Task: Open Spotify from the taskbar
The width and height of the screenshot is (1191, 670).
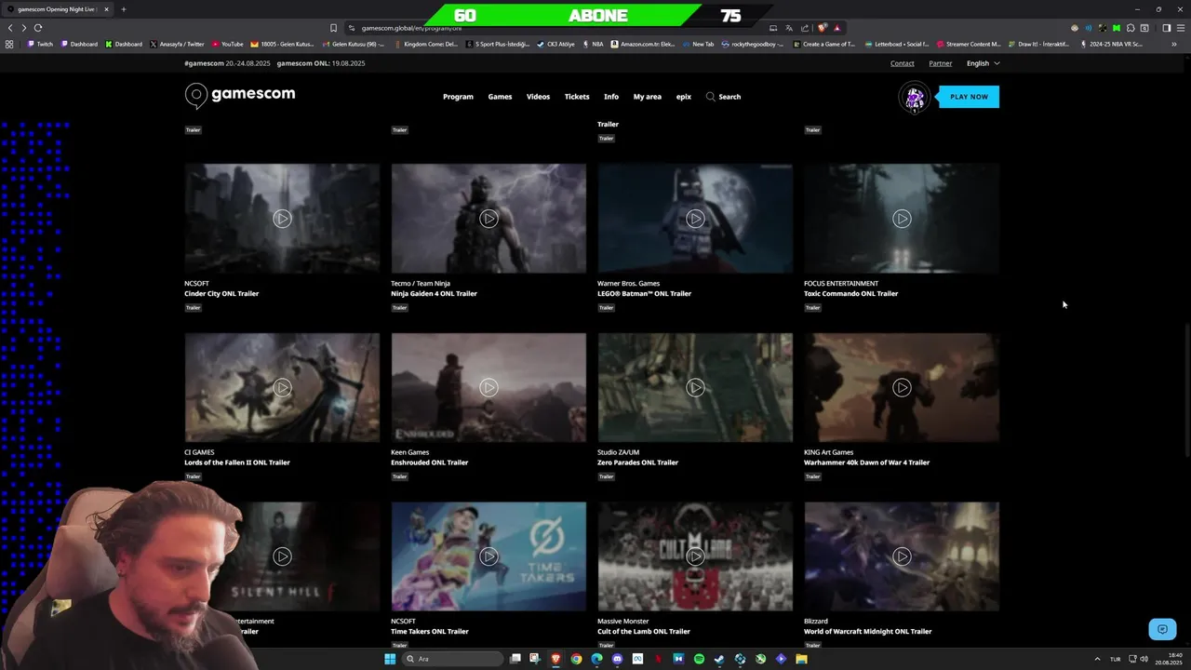Action: (699, 659)
